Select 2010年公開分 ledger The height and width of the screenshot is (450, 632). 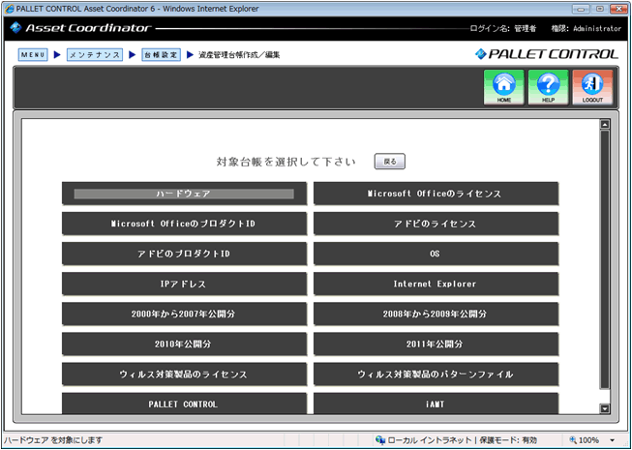[x=184, y=345]
